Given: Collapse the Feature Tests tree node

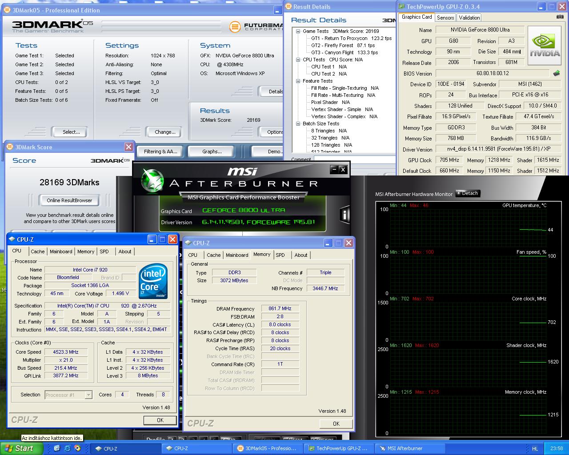Looking at the screenshot, I should click(298, 81).
